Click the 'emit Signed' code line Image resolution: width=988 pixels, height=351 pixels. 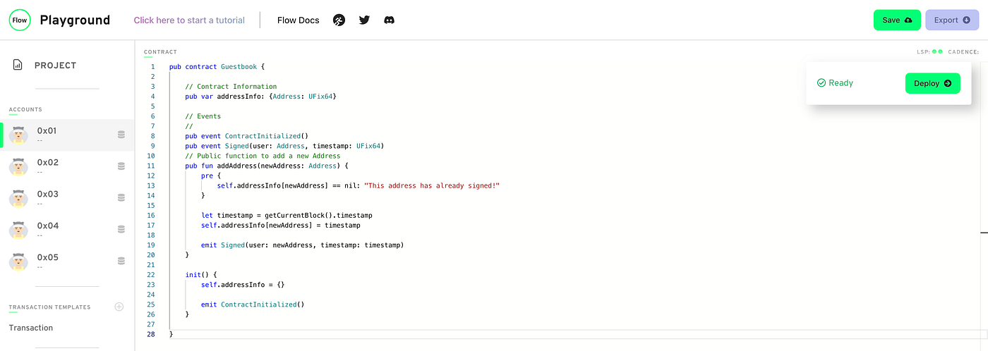pos(302,245)
